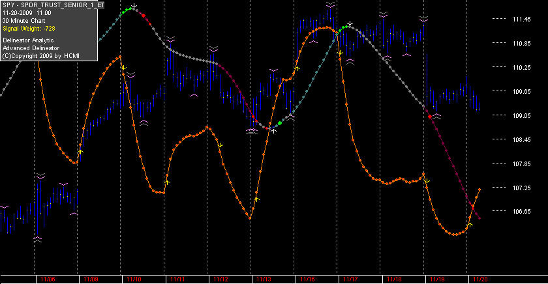The height and width of the screenshot is (284, 548).
Task: Click the yellow down arrow at 11/19 orange peak
Action: pyautogui.click(x=427, y=180)
